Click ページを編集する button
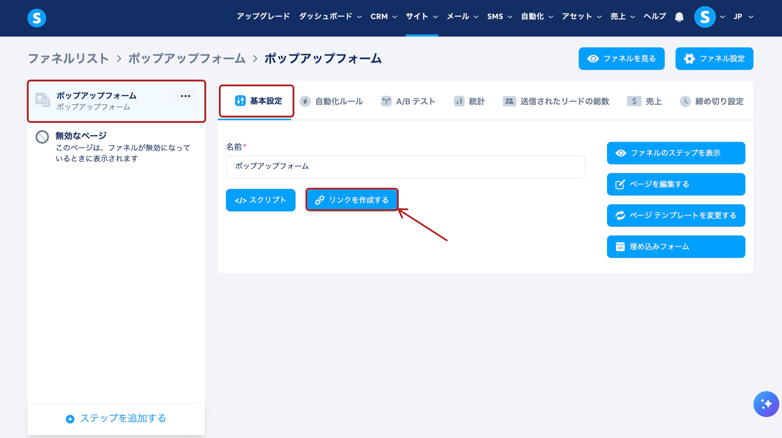This screenshot has height=438, width=782. 676,184
